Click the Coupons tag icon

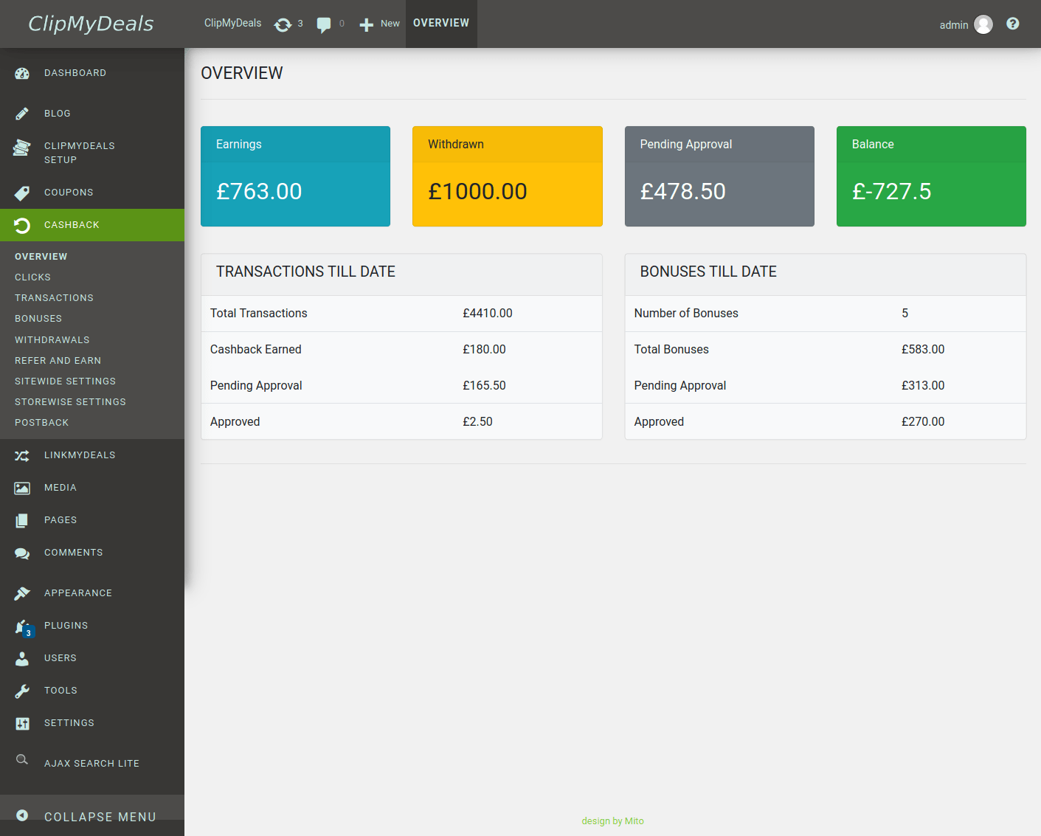pyautogui.click(x=22, y=193)
